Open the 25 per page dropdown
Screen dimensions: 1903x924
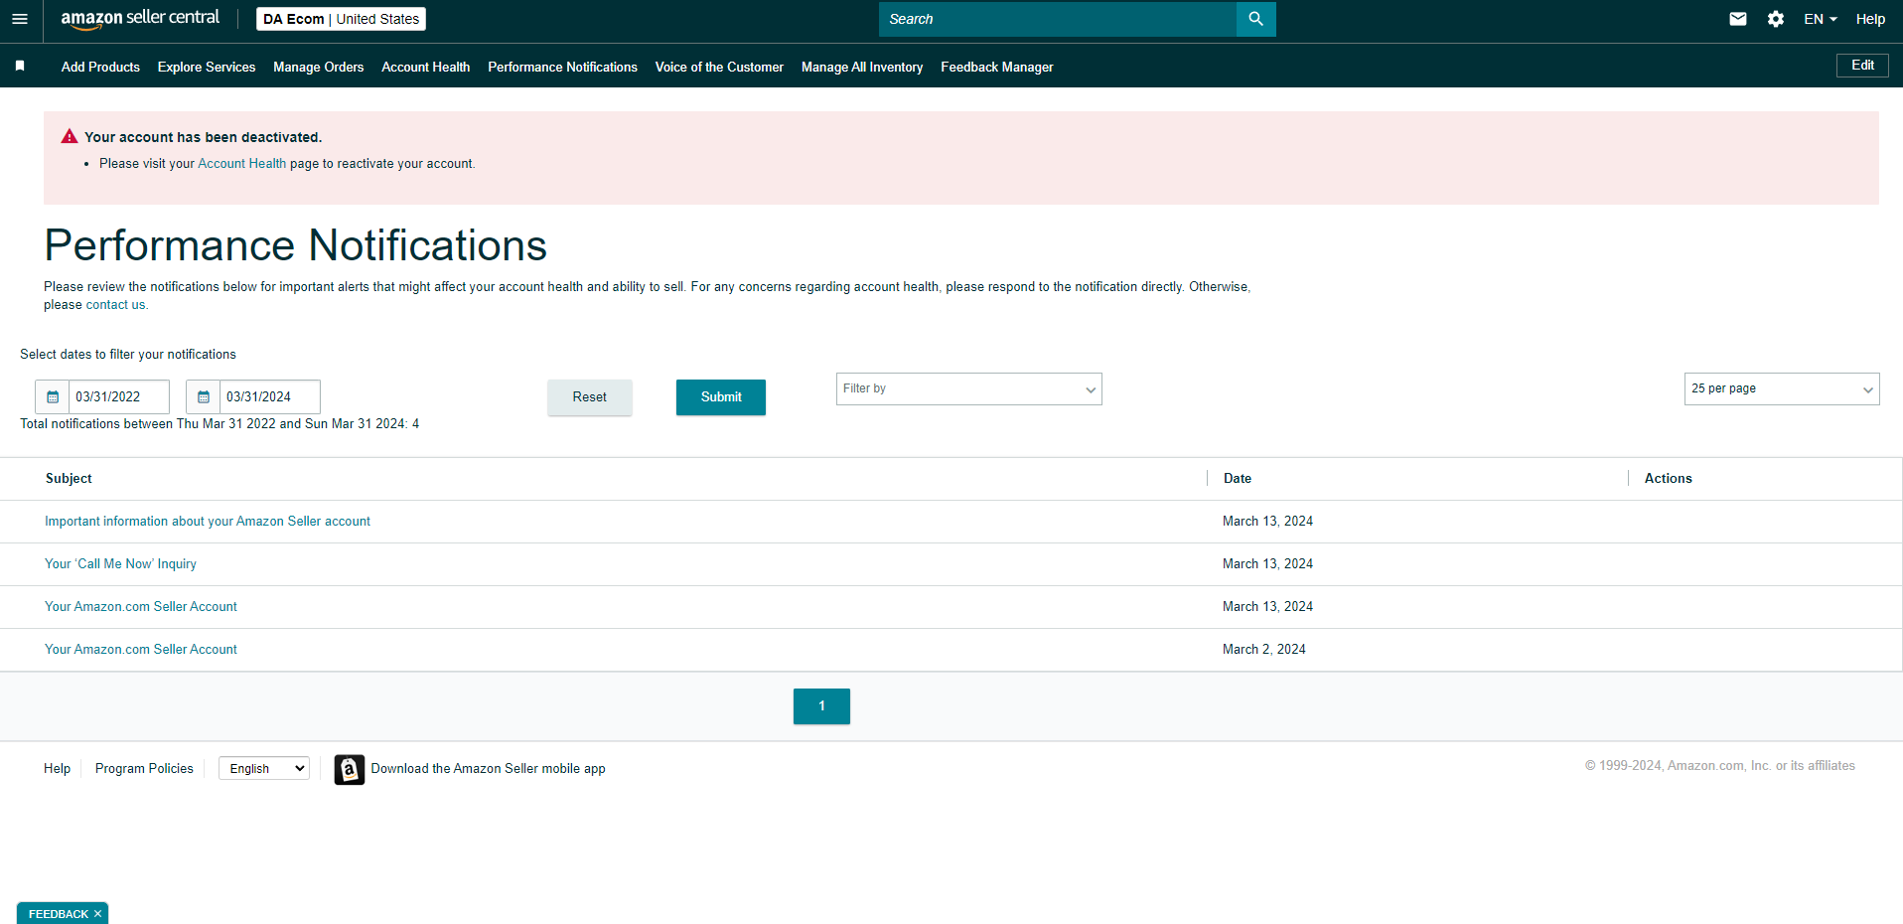tap(1782, 389)
